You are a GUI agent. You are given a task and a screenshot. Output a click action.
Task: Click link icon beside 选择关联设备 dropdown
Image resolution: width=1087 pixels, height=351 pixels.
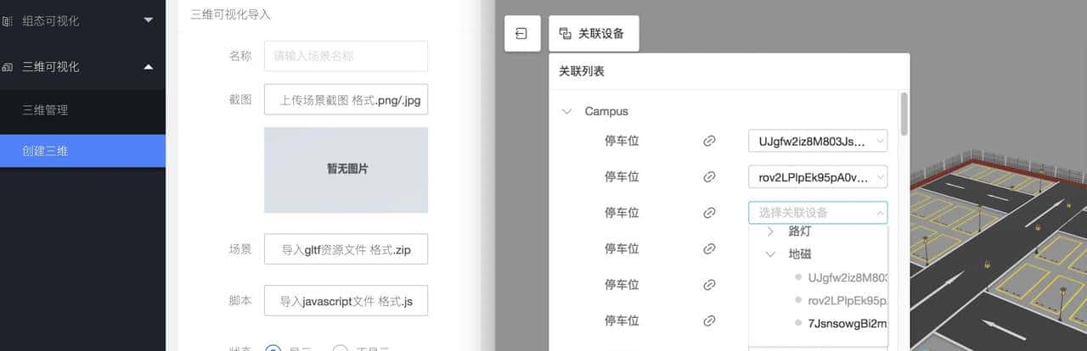(710, 213)
